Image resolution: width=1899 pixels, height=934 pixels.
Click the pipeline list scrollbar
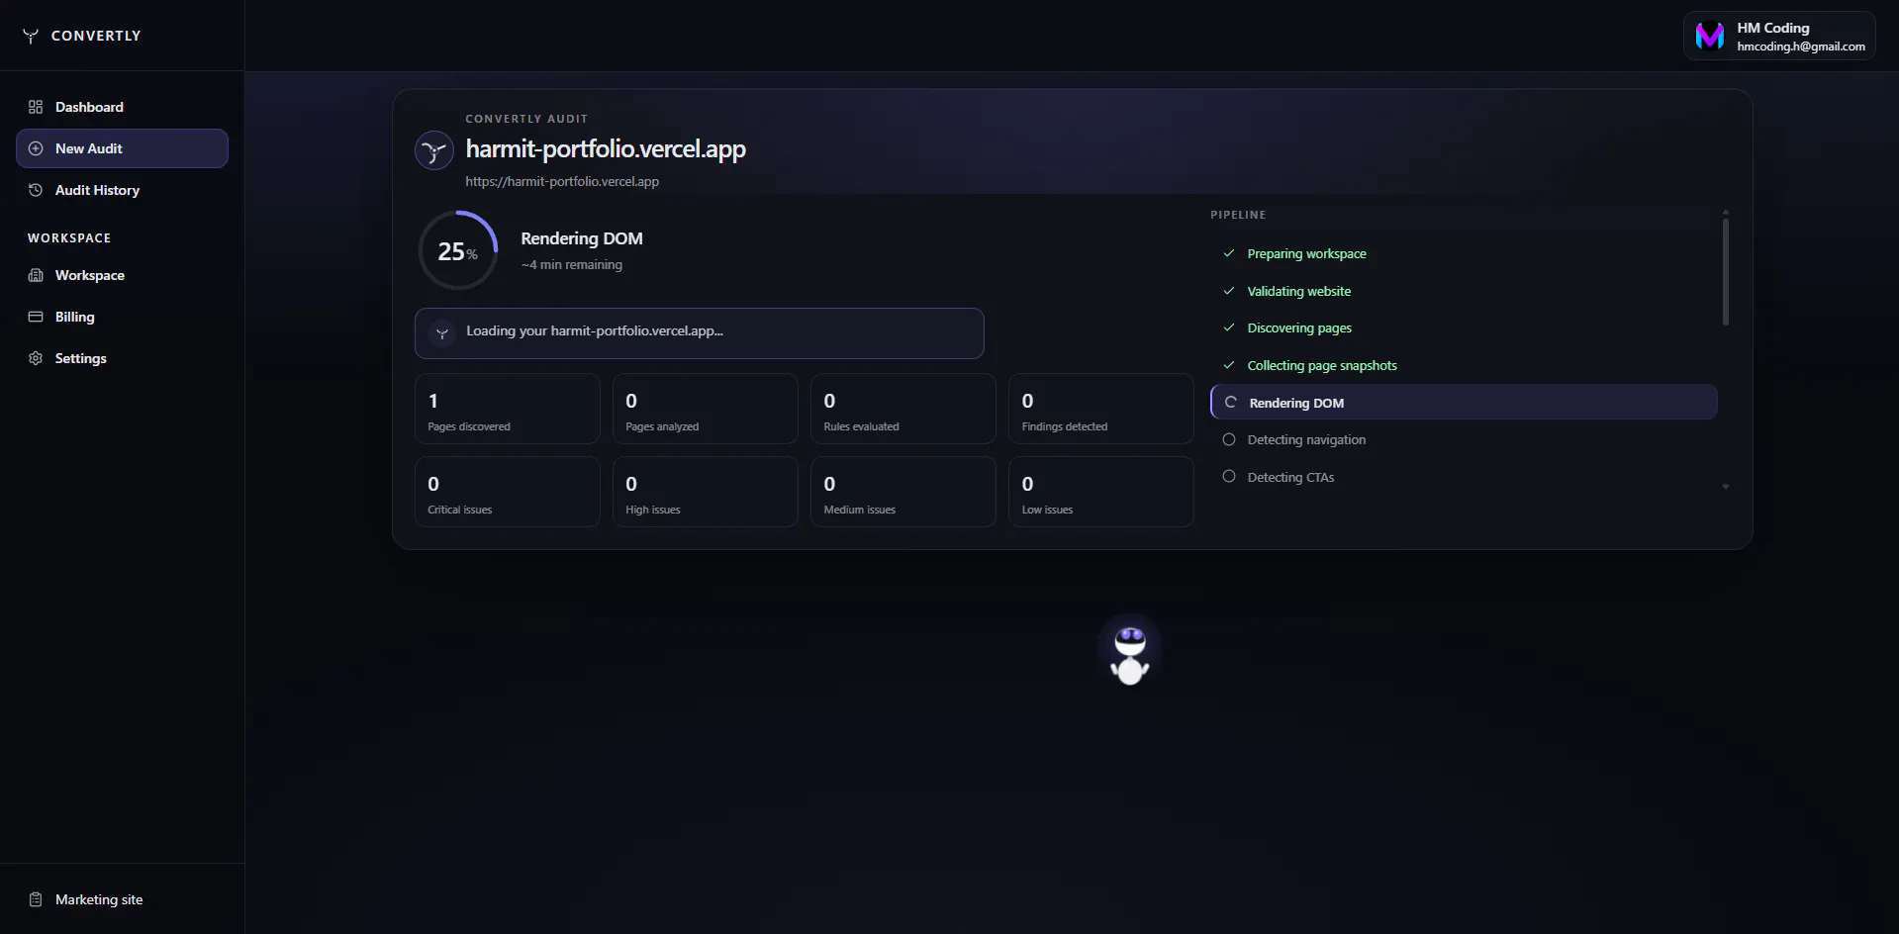click(x=1726, y=271)
